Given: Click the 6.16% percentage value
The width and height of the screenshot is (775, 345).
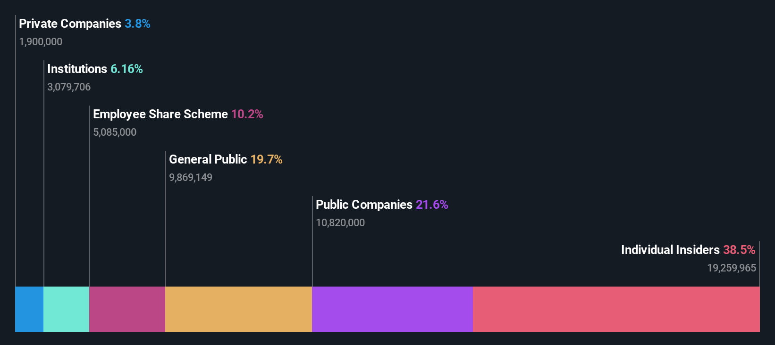Looking at the screenshot, I should [126, 69].
